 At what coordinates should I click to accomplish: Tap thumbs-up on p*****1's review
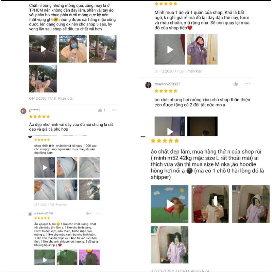click(x=100, y=110)
